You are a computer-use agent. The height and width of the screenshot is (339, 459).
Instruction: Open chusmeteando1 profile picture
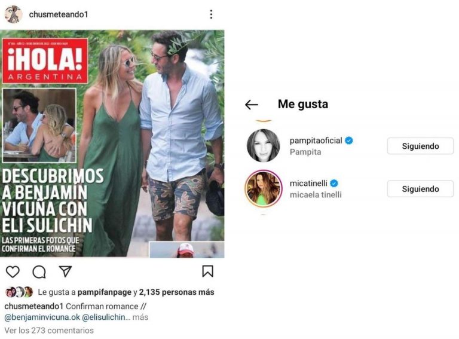(14, 14)
